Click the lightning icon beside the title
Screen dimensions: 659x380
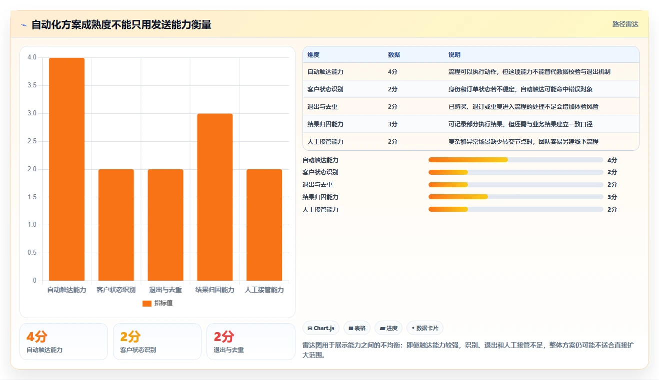pos(23,24)
